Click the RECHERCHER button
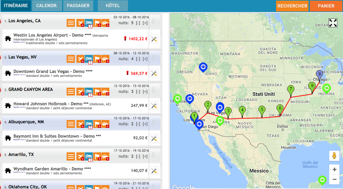The image size is (343, 189). pos(292,6)
